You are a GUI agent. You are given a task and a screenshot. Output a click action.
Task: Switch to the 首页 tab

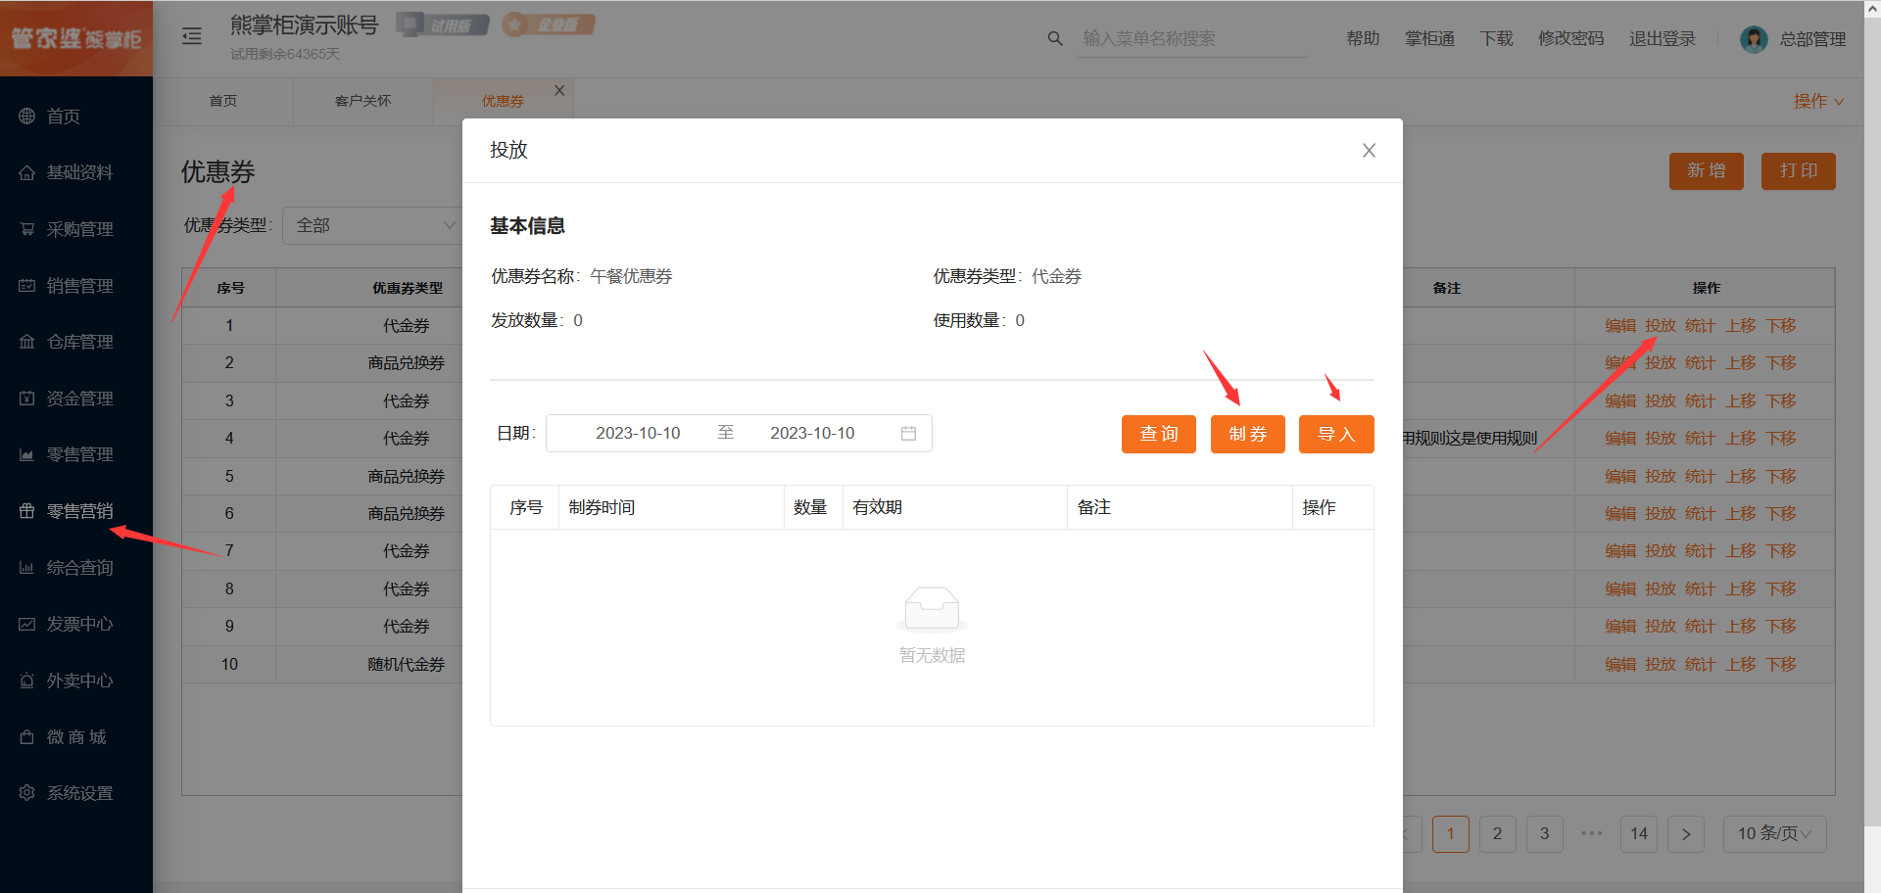tap(223, 101)
